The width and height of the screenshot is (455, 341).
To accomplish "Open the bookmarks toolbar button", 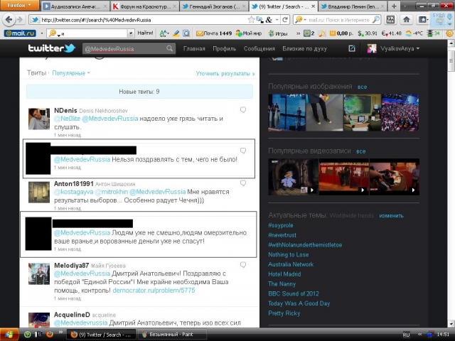I will click(422, 20).
